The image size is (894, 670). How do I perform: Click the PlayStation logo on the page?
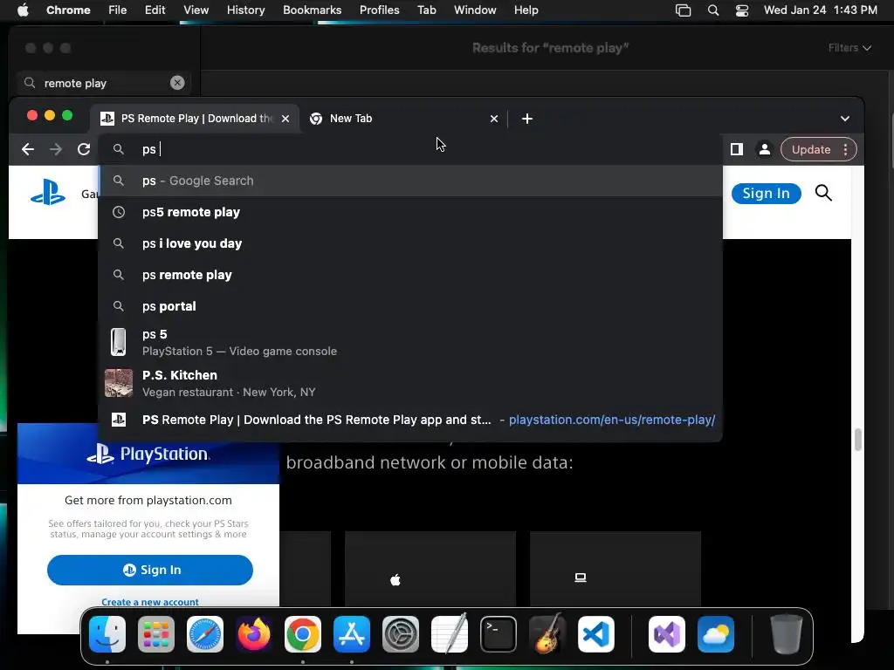coord(48,193)
